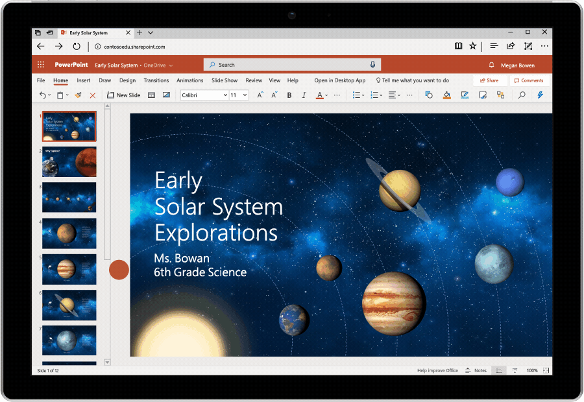Select the Format Painter icon
The image size is (584, 402).
[x=77, y=95]
